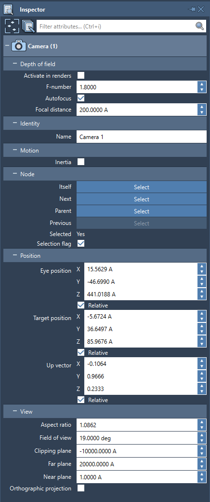Screen dimensions: 210x502
Task: Click the Name field containing Camera 1
Action: 142,137
